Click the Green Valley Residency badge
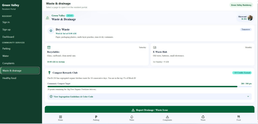The width and height of the screenshot is (258, 124). (241, 5)
